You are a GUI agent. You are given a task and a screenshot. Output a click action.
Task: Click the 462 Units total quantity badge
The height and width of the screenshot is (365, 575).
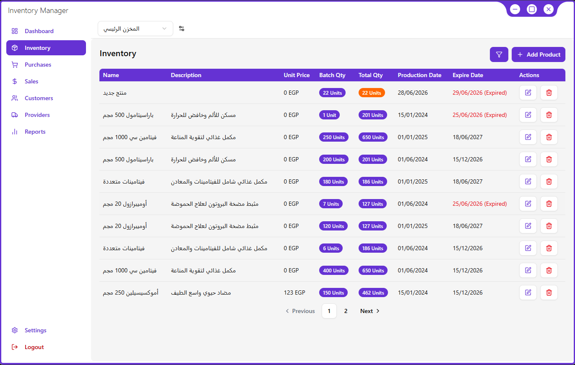[373, 293]
